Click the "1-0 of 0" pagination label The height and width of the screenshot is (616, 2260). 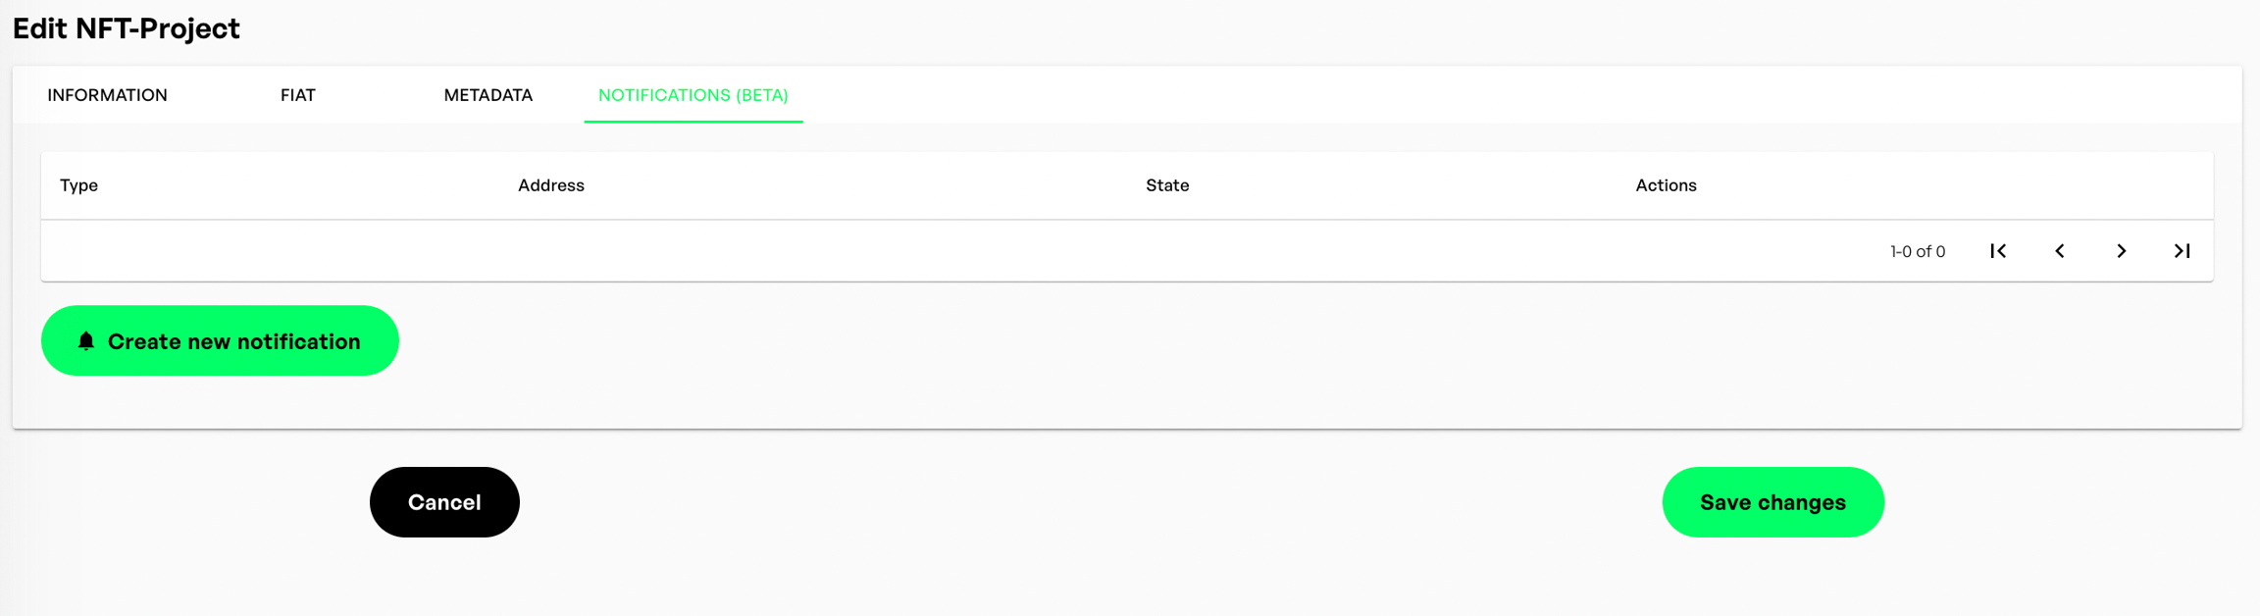pyautogui.click(x=1917, y=252)
